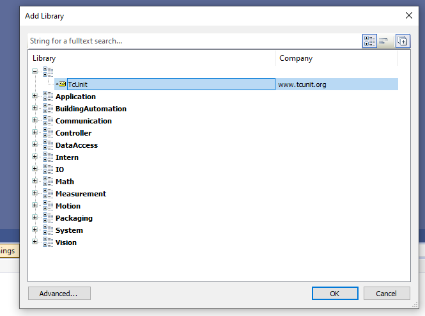
Task: Click the www.tcunit.org company cell
Action: click(337, 84)
